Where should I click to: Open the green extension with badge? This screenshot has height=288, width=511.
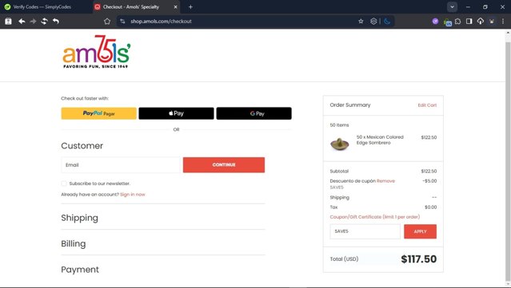coord(448,22)
